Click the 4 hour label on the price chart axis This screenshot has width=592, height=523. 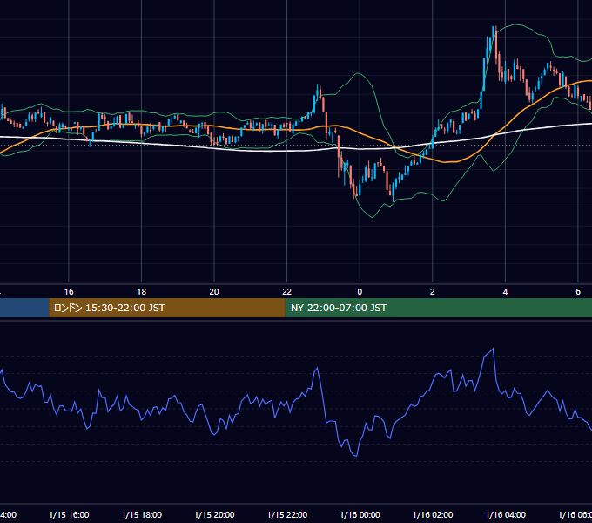point(505,292)
